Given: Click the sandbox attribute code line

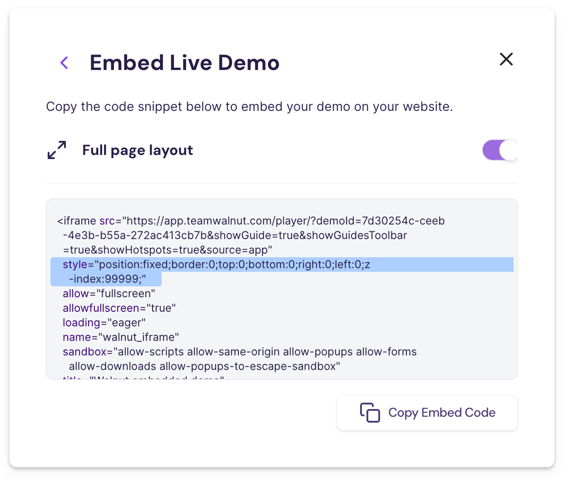Looking at the screenshot, I should (x=239, y=352).
